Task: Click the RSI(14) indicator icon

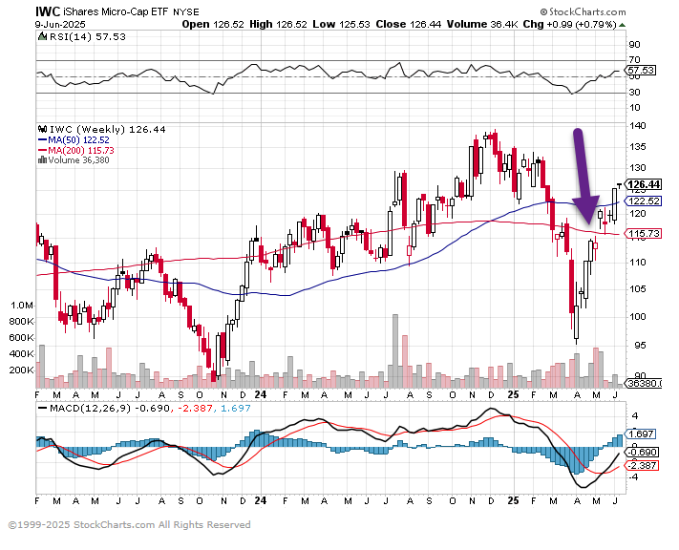Action: (42, 36)
